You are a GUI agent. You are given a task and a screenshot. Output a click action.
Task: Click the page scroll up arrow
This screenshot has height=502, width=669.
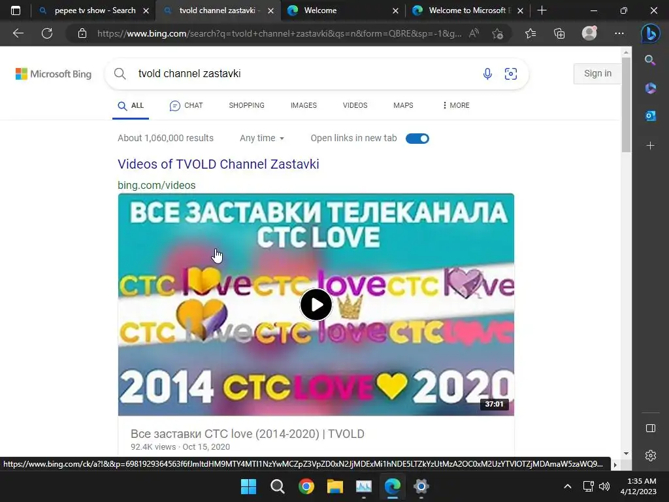(626, 52)
